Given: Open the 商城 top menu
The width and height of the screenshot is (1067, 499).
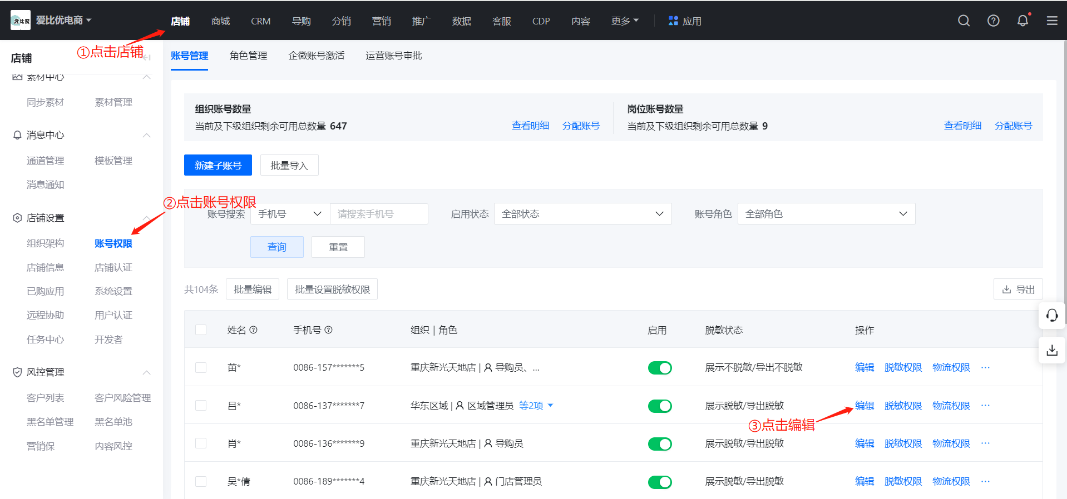Looking at the screenshot, I should point(220,21).
